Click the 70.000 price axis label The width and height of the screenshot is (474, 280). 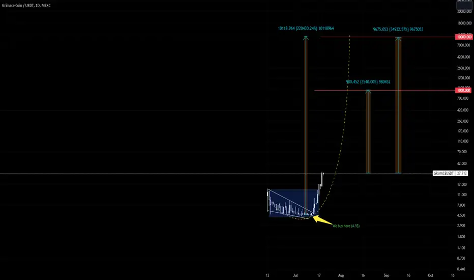[462, 152]
